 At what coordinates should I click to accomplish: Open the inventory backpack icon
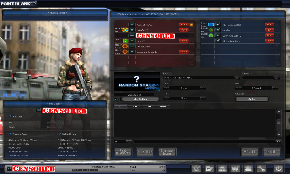pyautogui.click(x=222, y=168)
